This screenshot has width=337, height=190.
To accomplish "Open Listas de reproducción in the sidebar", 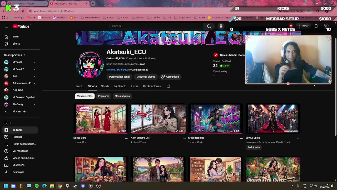I will coord(20,144).
